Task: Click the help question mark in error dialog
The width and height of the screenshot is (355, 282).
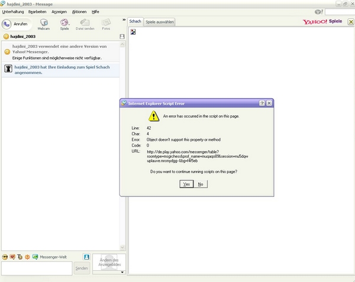Action: click(x=262, y=103)
